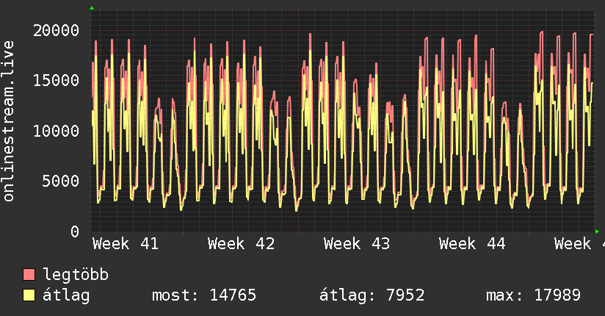Click the 15000 y-axis label
This screenshot has height=316, width=605.
[56, 81]
